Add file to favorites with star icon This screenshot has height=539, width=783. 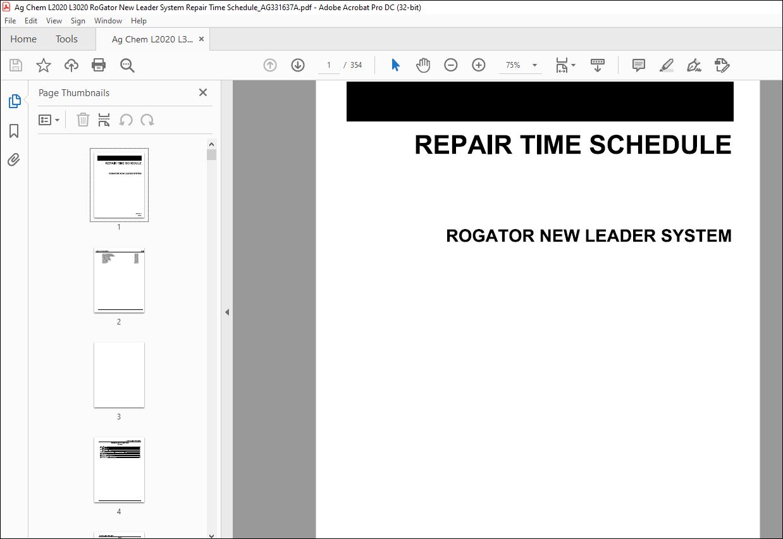coord(44,65)
